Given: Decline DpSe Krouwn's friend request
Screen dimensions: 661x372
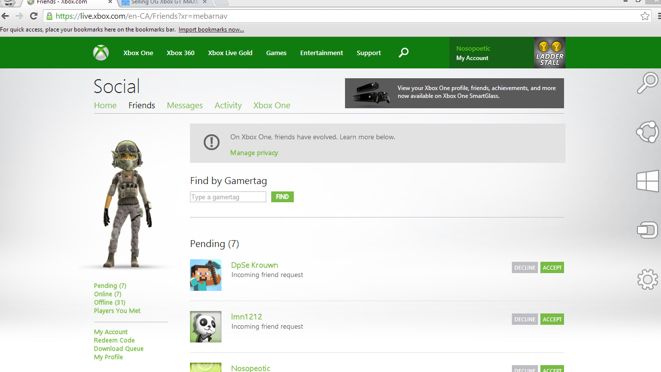Looking at the screenshot, I should 525,268.
